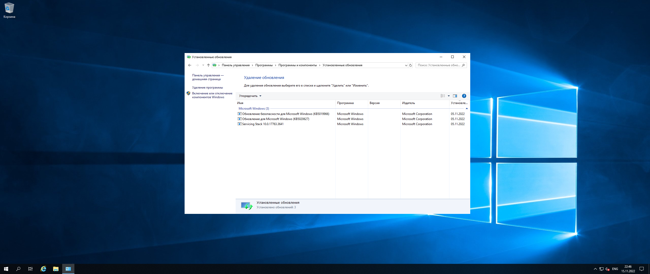Click the Help question mark icon

coord(464,96)
